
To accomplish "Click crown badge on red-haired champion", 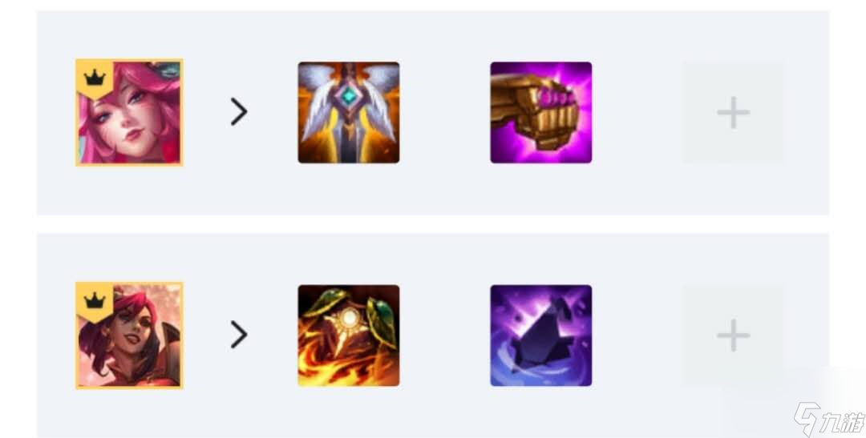I will (95, 301).
